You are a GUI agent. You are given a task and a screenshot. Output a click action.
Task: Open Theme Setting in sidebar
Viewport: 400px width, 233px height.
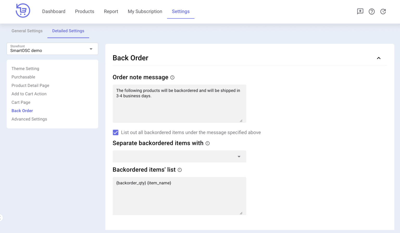click(x=25, y=69)
